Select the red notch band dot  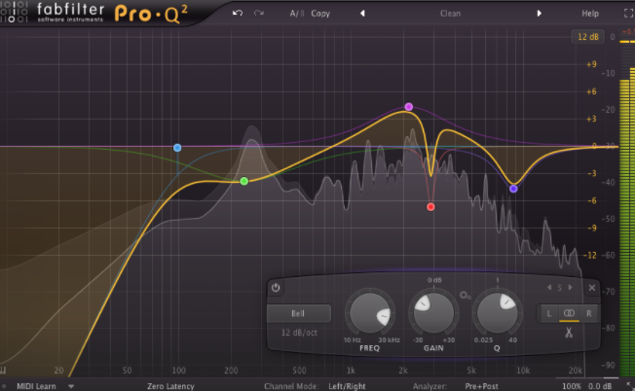coord(430,207)
